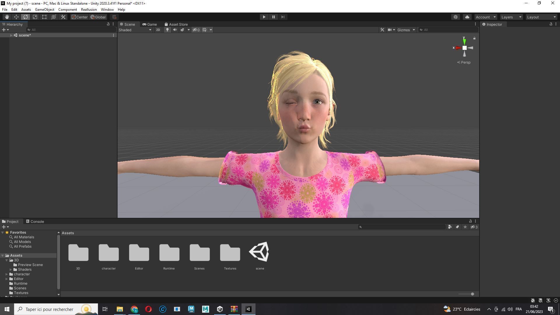
Task: Open scene component editor tools icon
Action: [x=382, y=30]
